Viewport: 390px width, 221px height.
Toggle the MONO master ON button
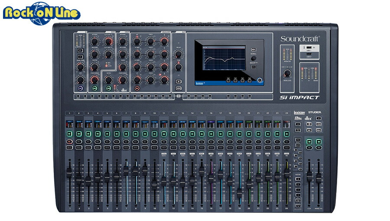point(318,142)
